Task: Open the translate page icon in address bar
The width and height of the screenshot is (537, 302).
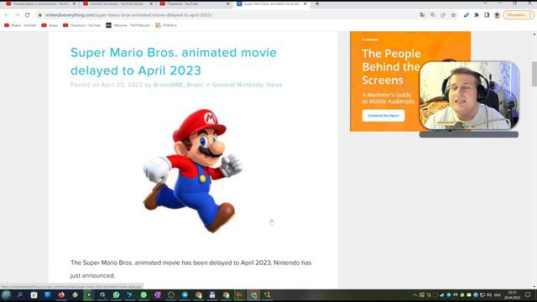Action: 422,15
